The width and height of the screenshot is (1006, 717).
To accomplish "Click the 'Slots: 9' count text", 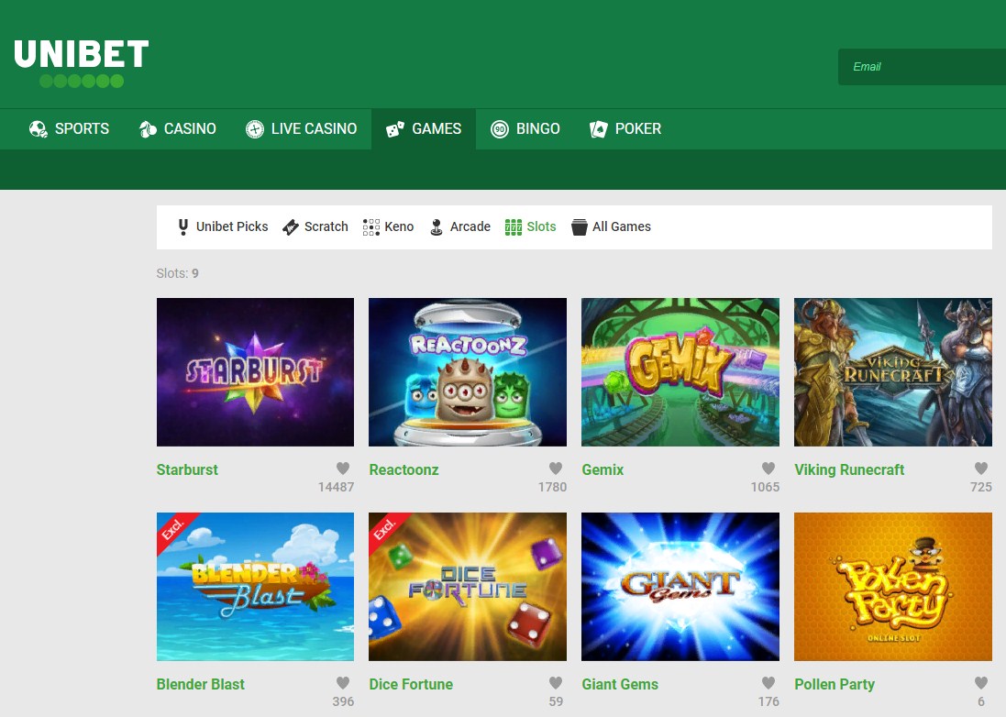I will click(x=178, y=273).
